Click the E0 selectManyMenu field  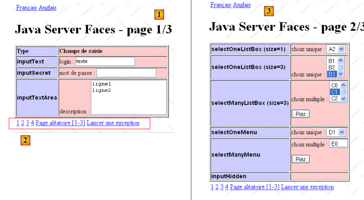point(338,144)
